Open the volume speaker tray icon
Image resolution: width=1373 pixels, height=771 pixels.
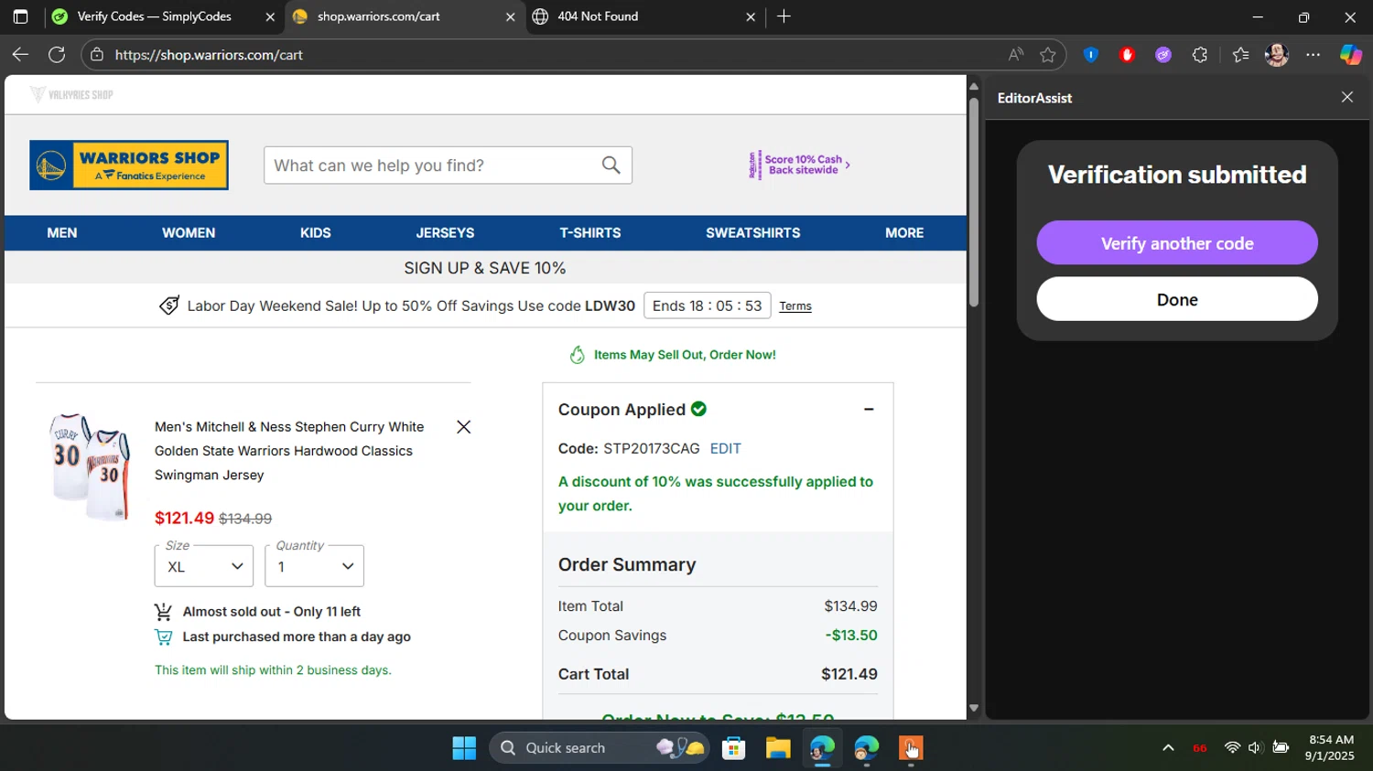tap(1255, 748)
